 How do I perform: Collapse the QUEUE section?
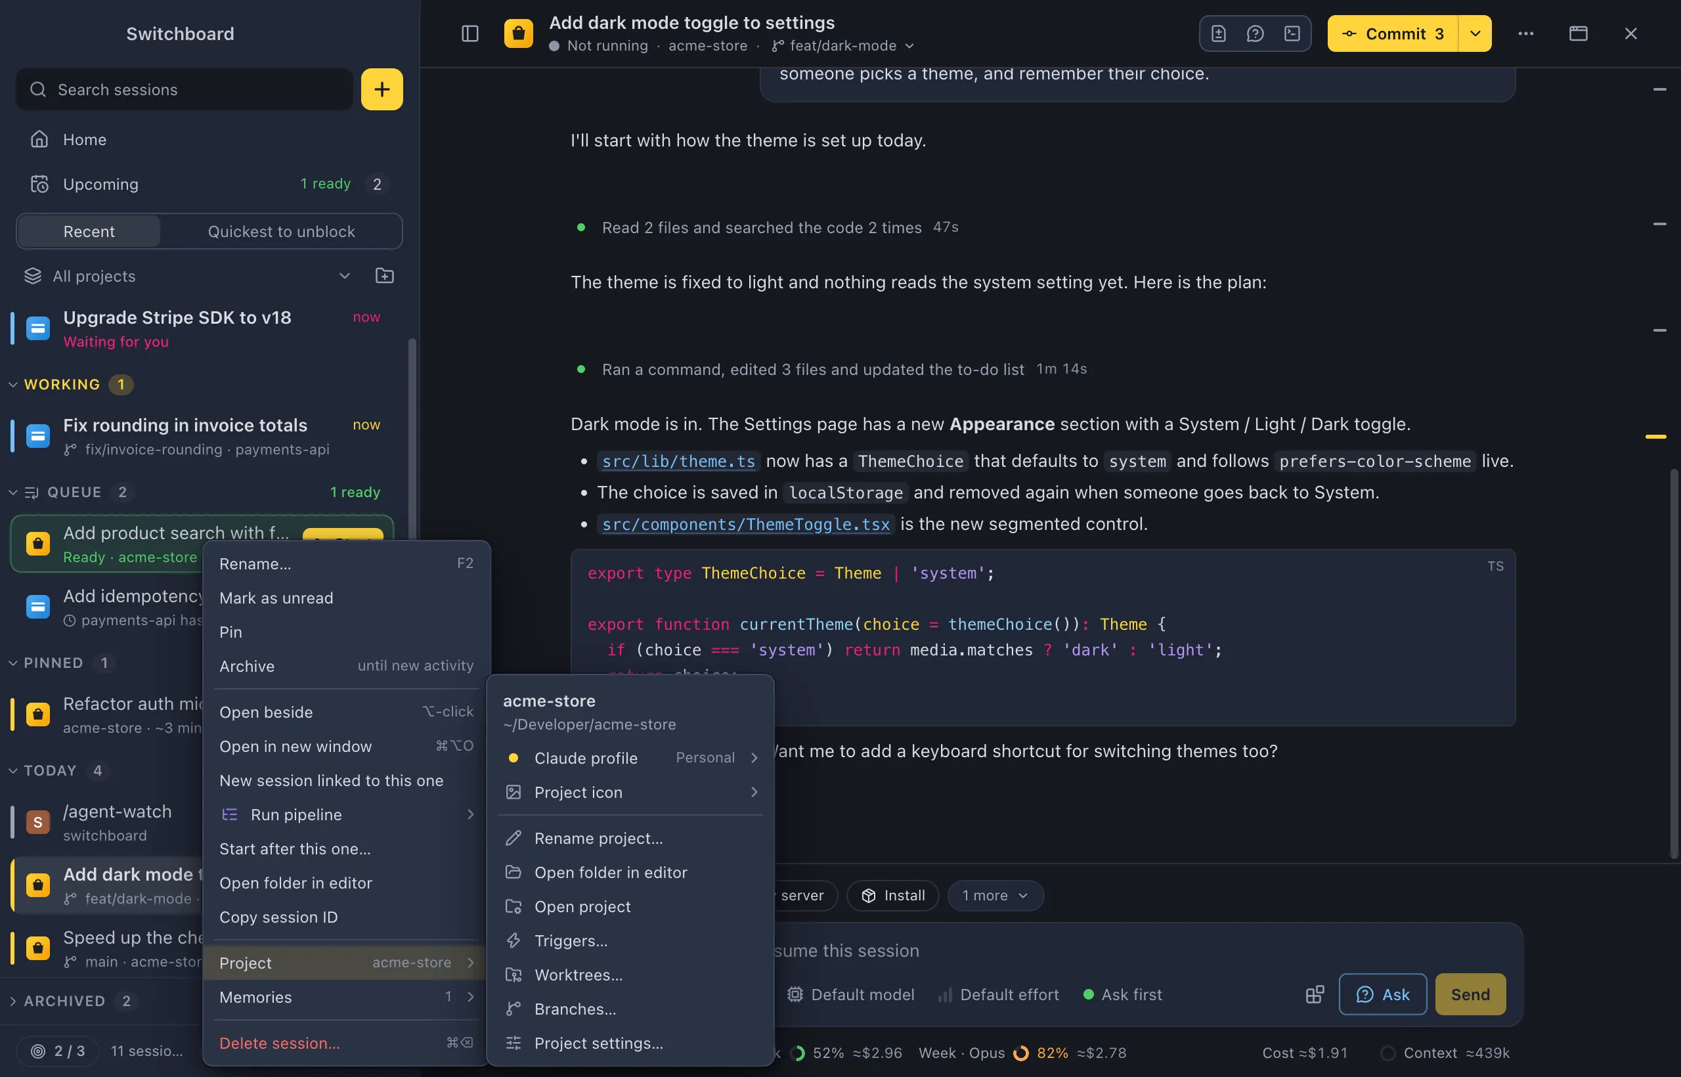(12, 493)
